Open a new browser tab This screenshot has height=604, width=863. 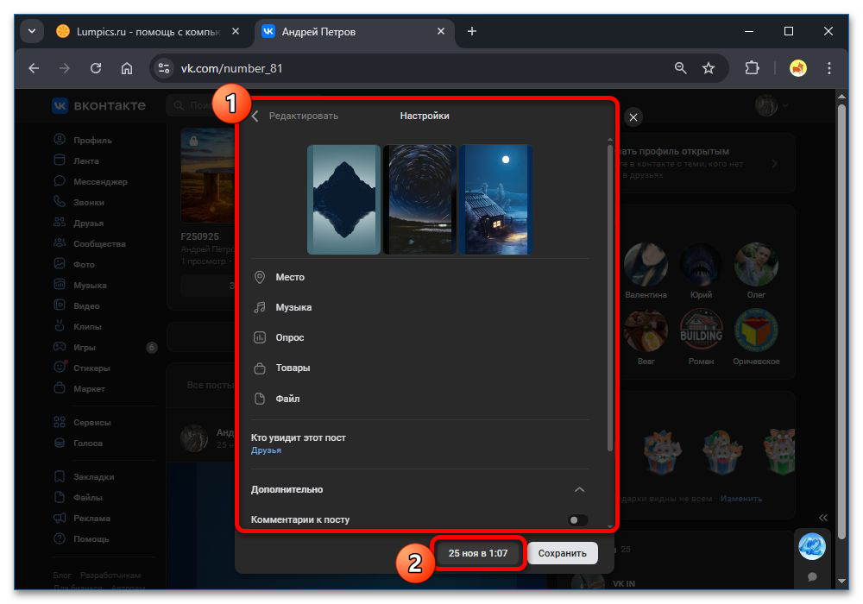click(472, 31)
